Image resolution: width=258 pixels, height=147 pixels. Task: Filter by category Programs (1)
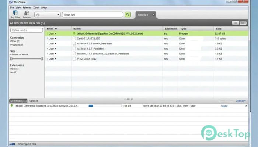[17, 44]
